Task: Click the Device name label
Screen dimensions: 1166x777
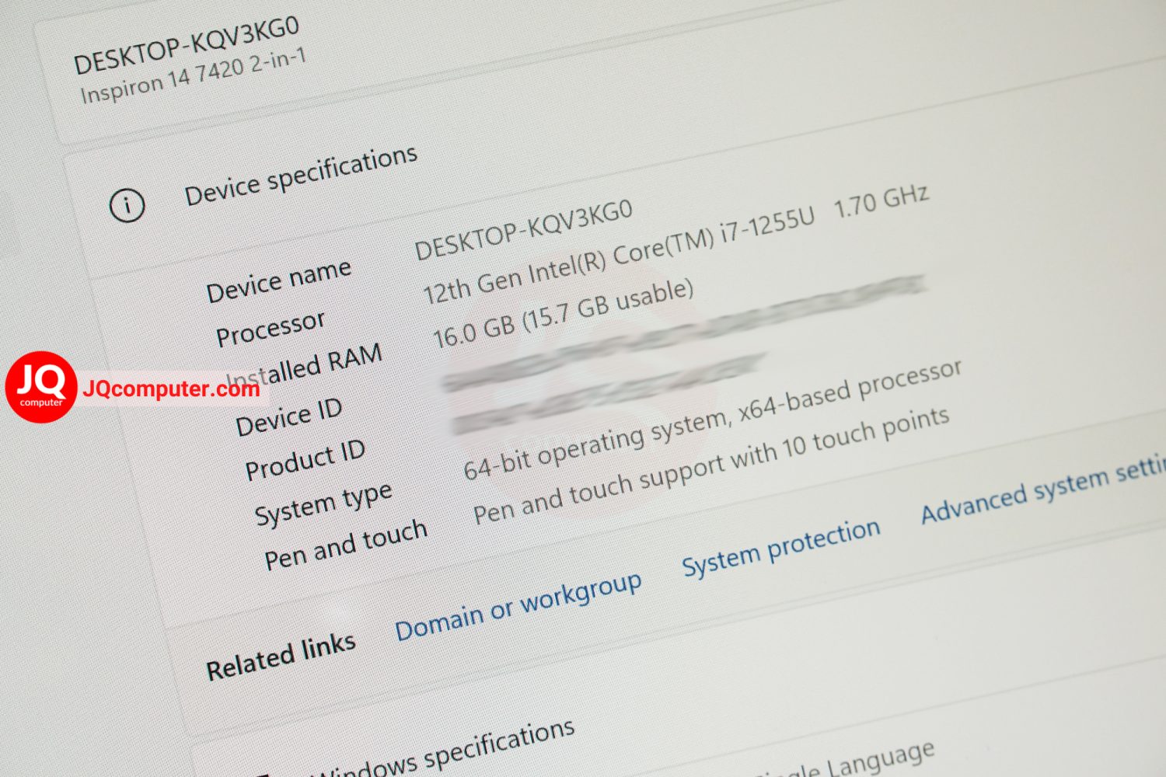Action: (x=279, y=280)
